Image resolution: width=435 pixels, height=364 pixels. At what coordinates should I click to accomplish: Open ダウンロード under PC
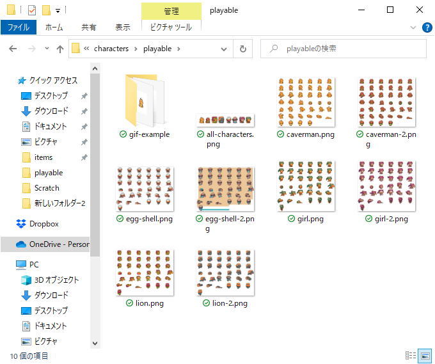point(45,295)
